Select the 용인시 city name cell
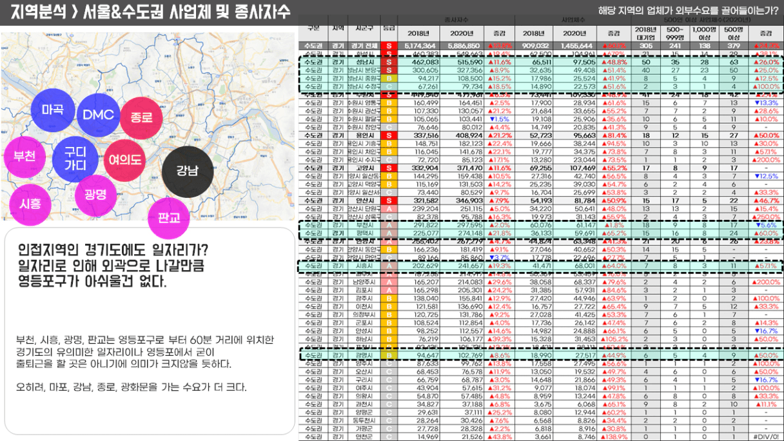Image resolution: width=784 pixels, height=441 pixels. (364, 135)
